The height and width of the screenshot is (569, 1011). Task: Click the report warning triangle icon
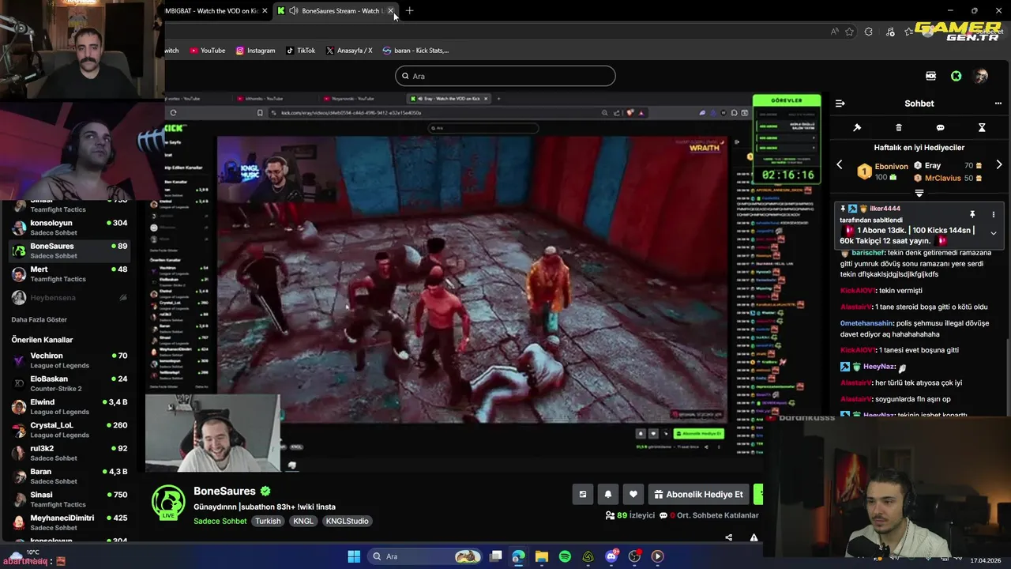tap(754, 537)
